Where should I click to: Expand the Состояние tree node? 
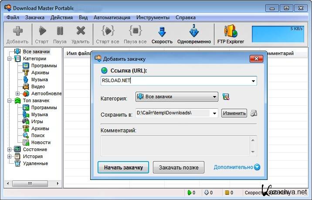coord(10,149)
